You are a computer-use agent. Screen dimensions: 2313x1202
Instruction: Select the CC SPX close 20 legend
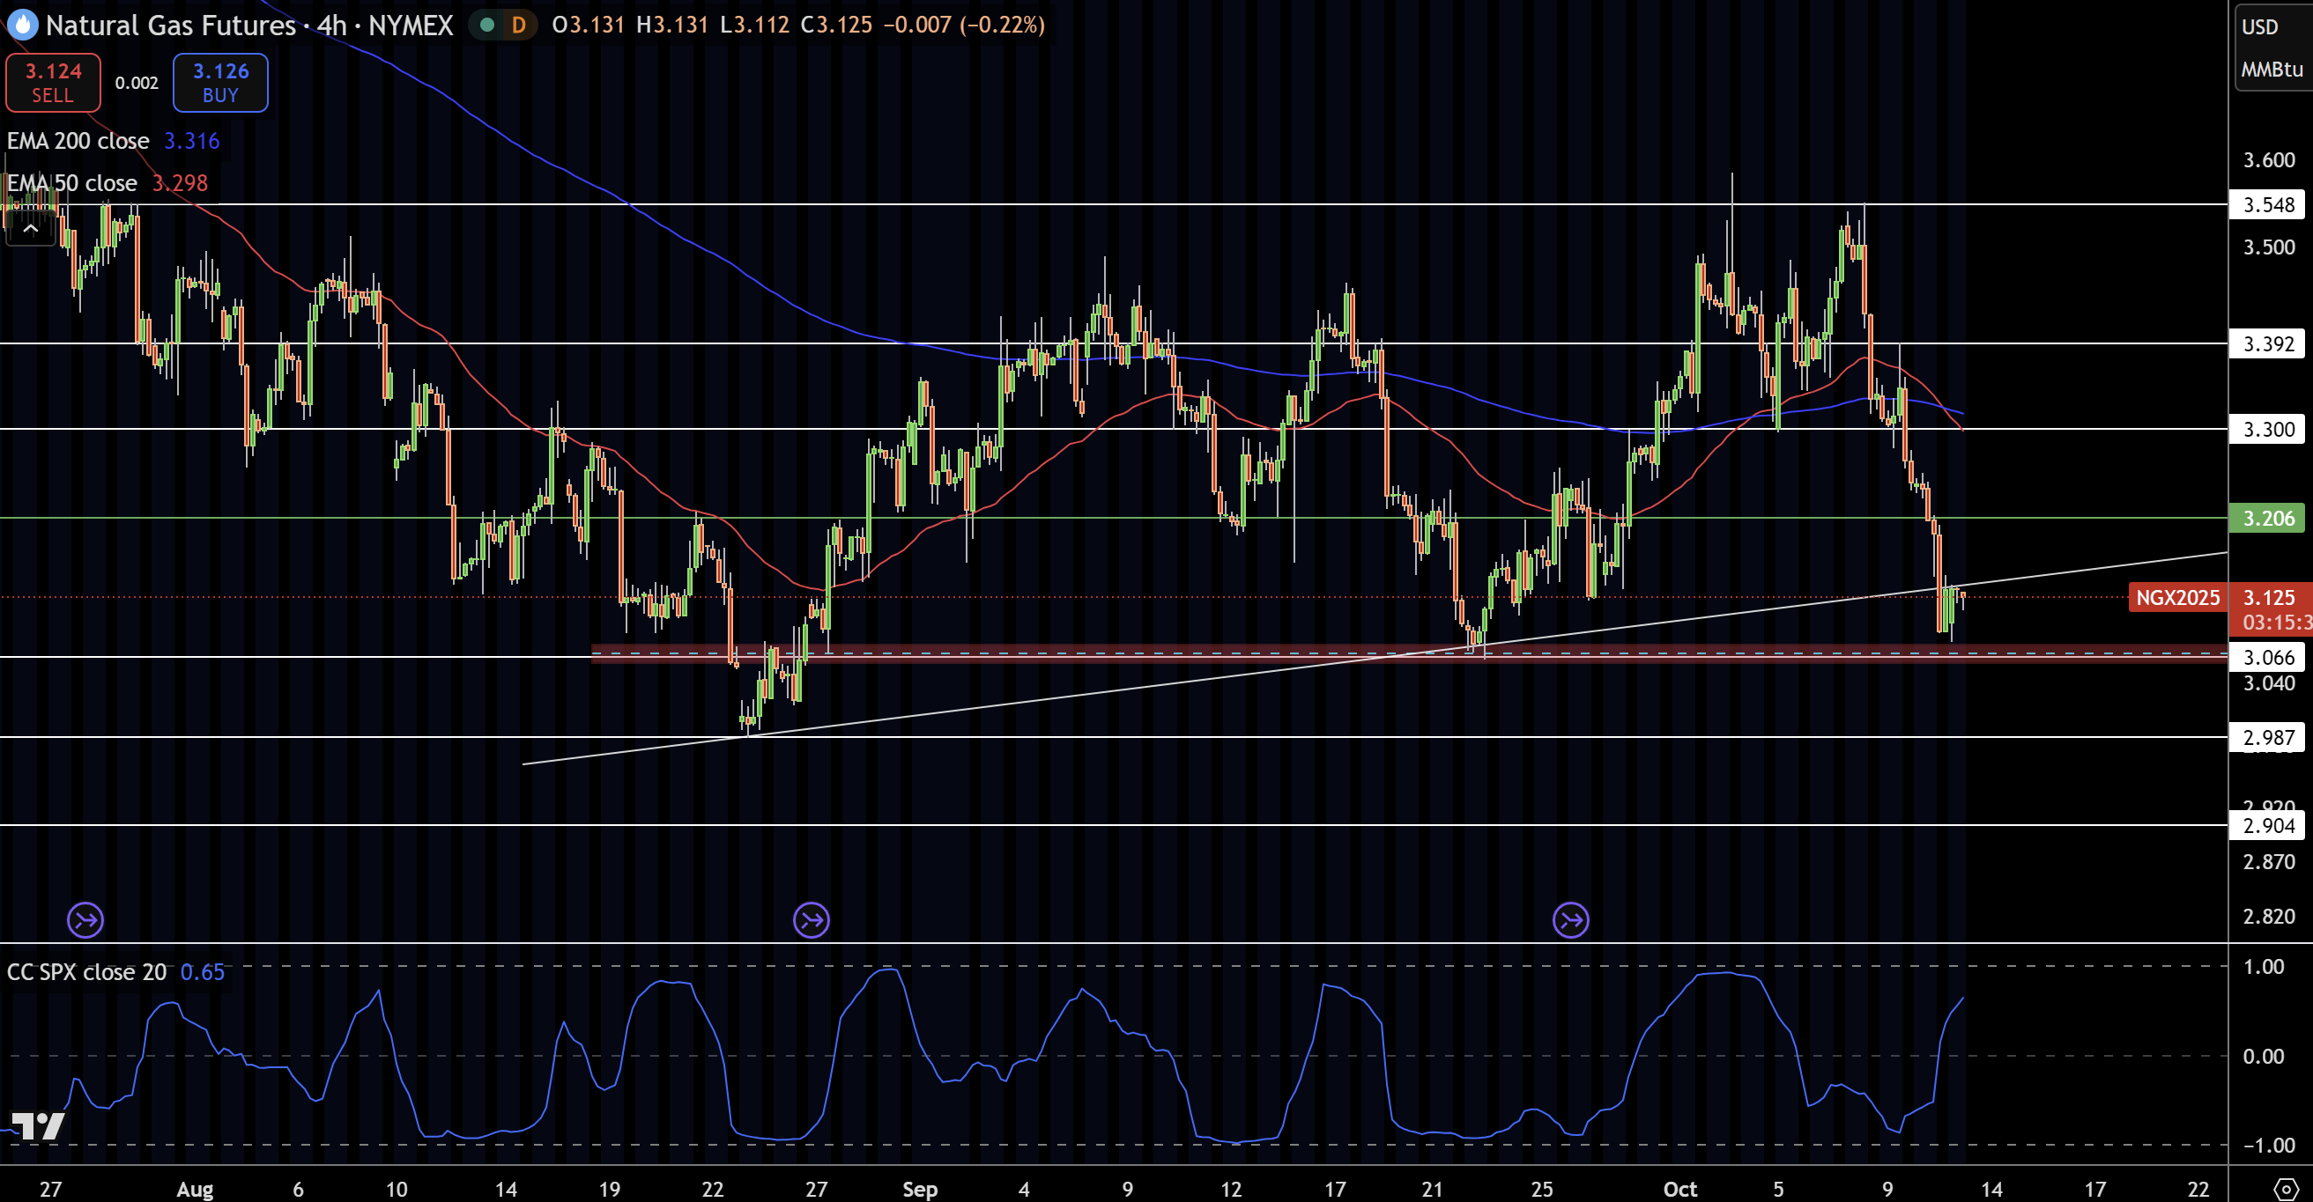87,971
